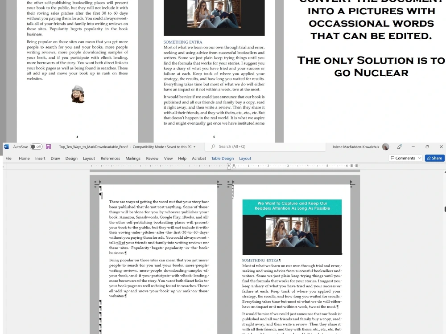The width and height of the screenshot is (446, 334).
Task: Click the Word application icon in the title bar
Action: pos(6,147)
